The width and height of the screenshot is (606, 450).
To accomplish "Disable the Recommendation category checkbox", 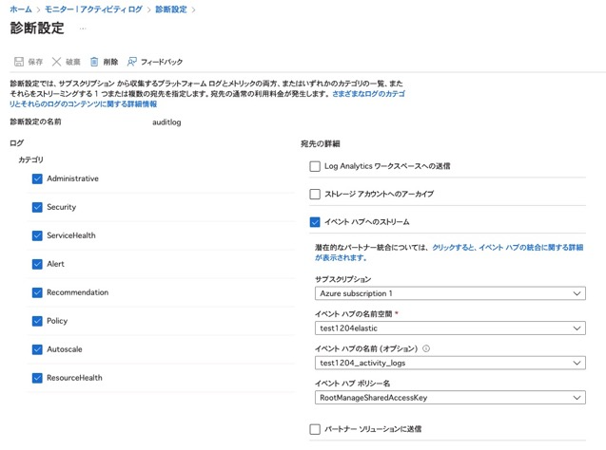I will pos(37,292).
